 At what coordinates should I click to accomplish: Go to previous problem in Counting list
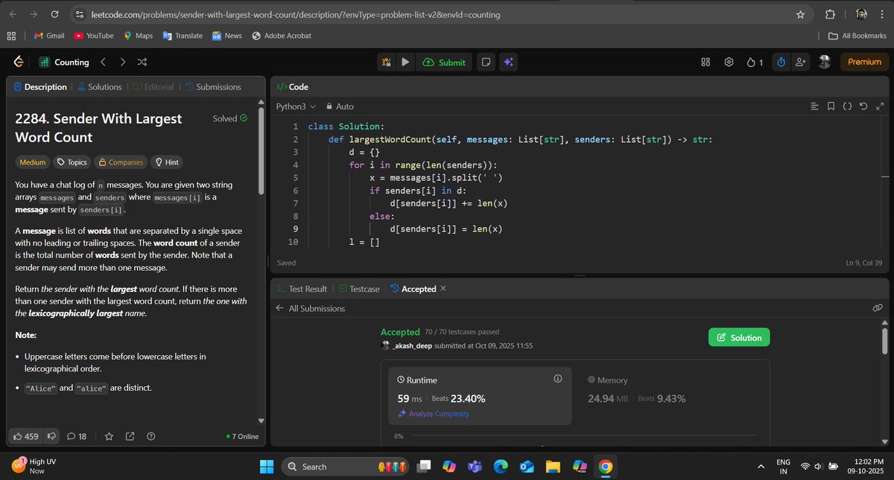tap(104, 63)
